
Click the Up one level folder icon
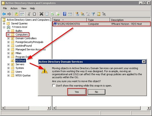tap(17, 14)
